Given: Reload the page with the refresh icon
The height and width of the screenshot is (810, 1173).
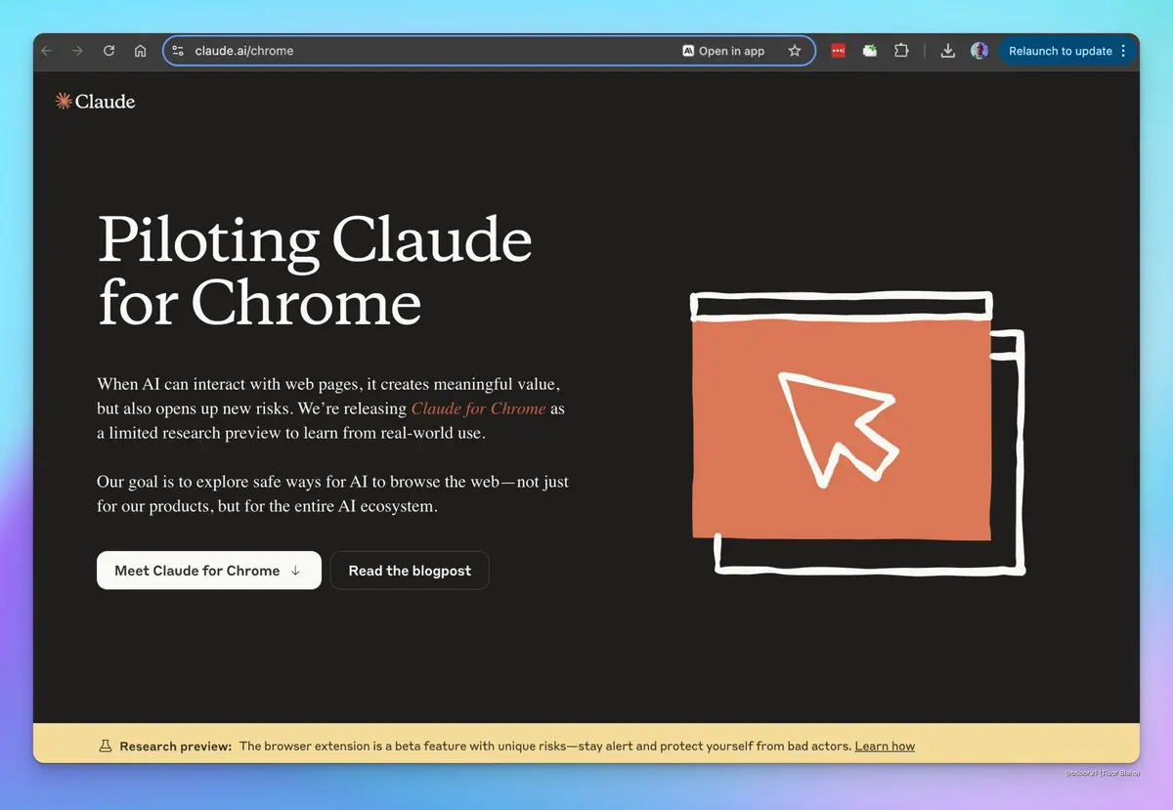Looking at the screenshot, I should 109,51.
